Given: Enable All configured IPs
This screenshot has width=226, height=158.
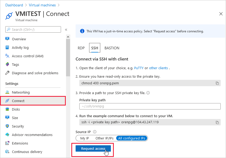Looking at the screenshot, I should coord(132,138).
